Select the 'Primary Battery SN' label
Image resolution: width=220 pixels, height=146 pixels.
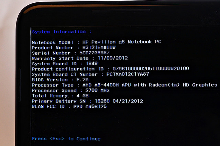pyautogui.click(x=58, y=101)
